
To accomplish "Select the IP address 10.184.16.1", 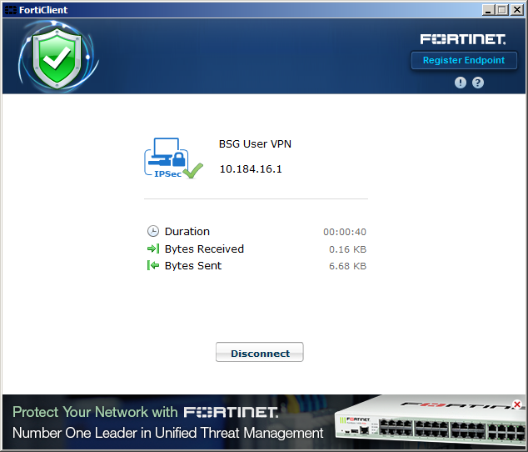I will [251, 169].
